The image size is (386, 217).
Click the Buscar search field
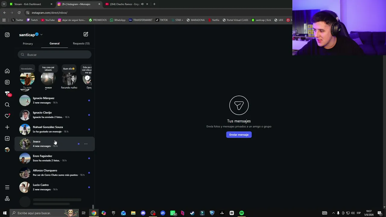(x=55, y=55)
